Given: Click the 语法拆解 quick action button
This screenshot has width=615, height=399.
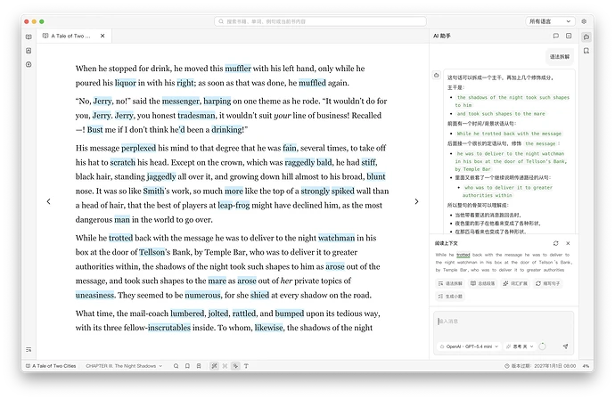Looking at the screenshot, I should 450,283.
